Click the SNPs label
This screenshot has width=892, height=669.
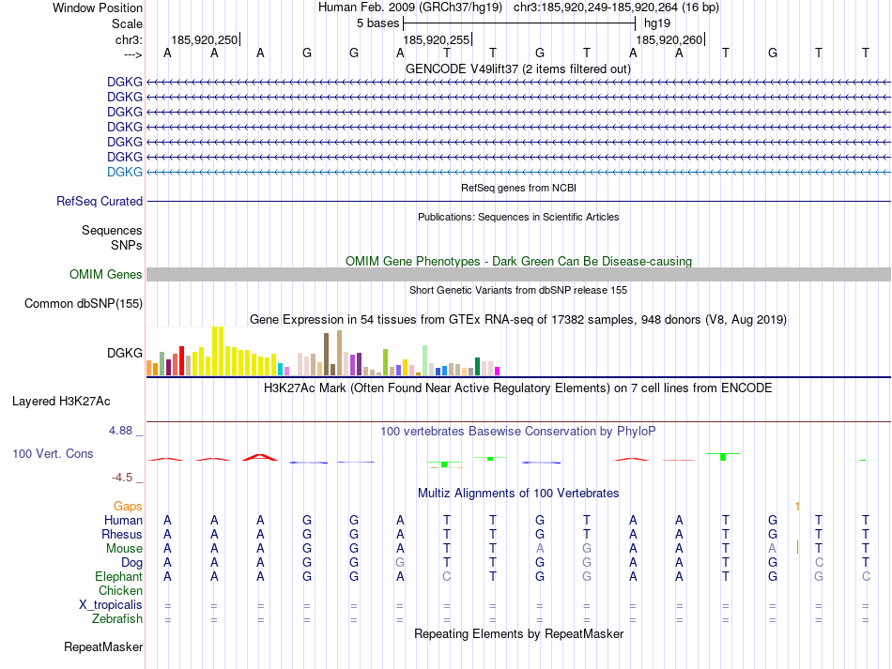tap(127, 245)
